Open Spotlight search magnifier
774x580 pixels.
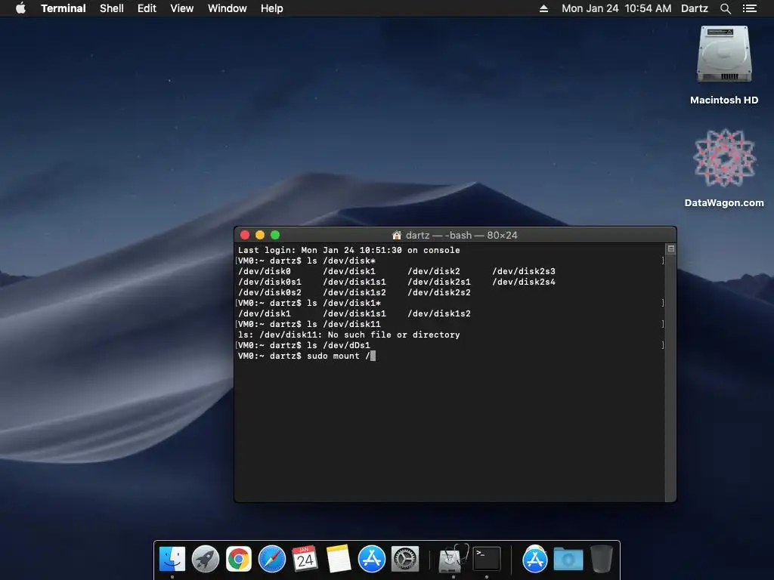point(725,8)
